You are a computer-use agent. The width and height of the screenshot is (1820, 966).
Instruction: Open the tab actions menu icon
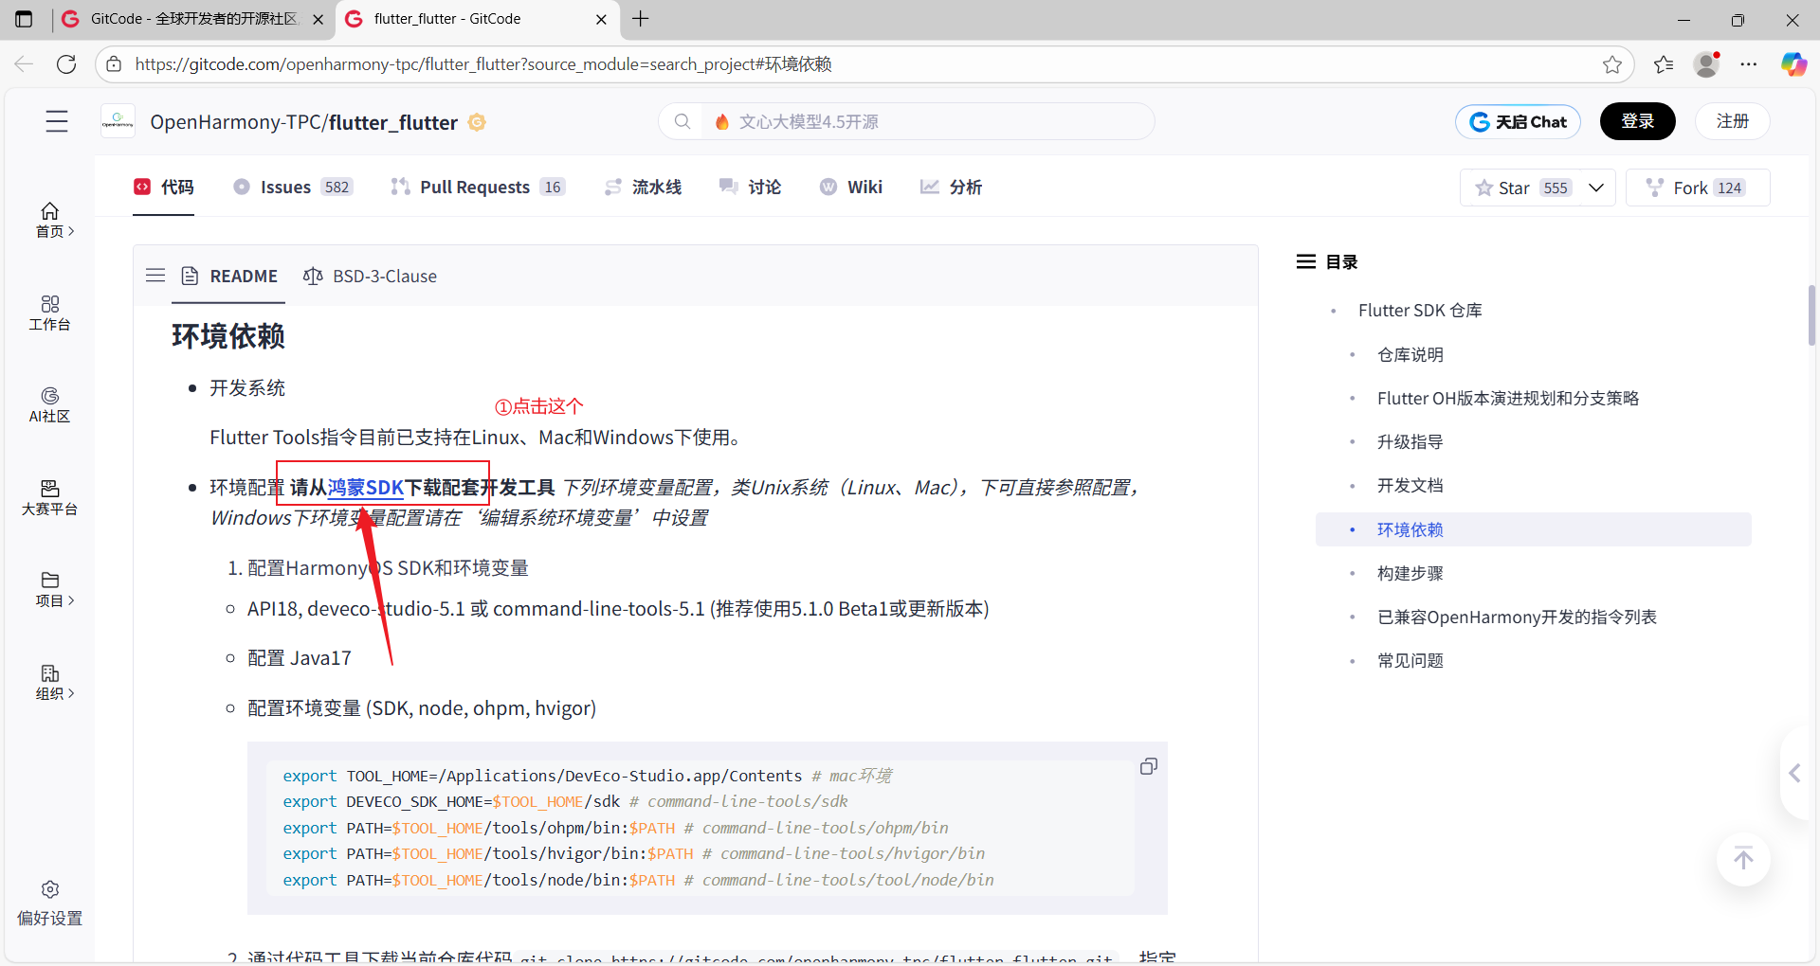coord(24,19)
